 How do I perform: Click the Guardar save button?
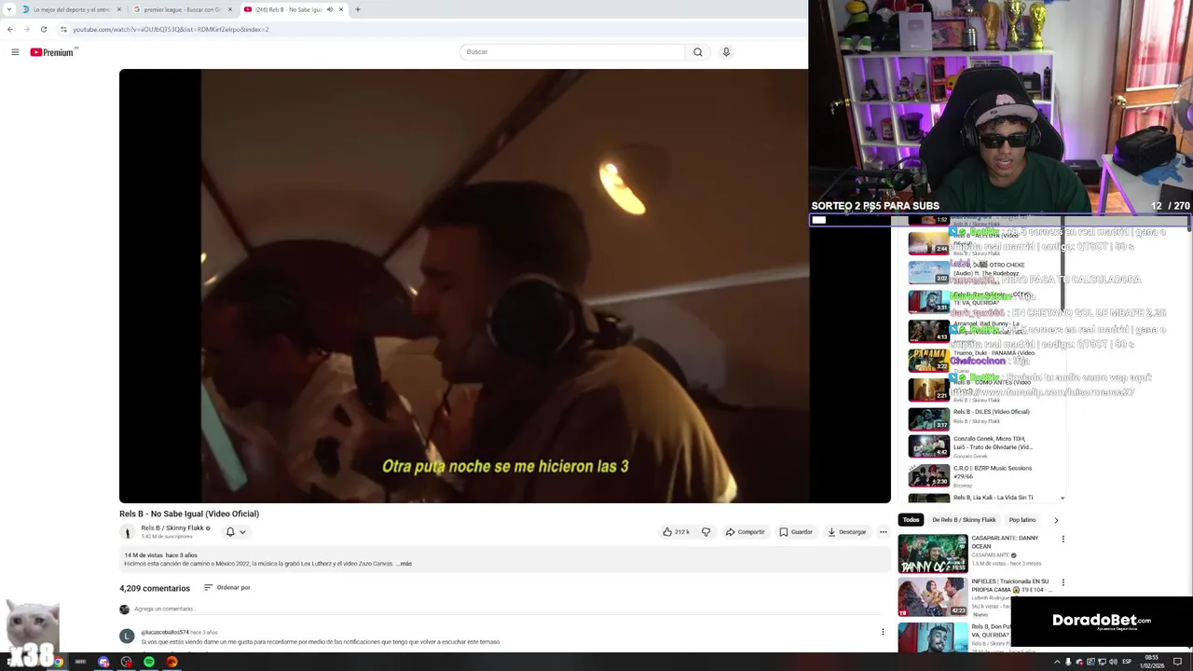tap(796, 532)
